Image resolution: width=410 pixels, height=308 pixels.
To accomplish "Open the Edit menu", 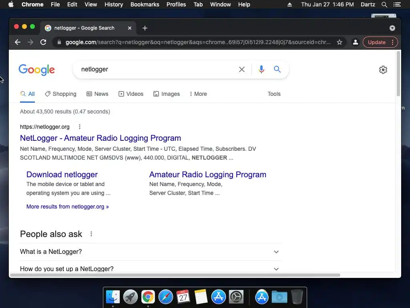I will click(x=72, y=4).
